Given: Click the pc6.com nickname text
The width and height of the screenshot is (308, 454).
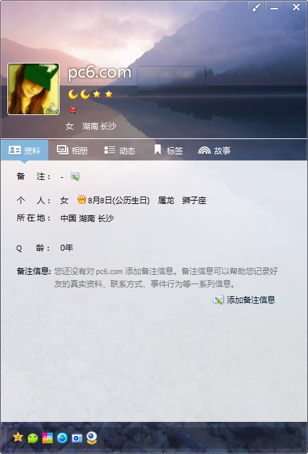Looking at the screenshot, I should (x=100, y=72).
